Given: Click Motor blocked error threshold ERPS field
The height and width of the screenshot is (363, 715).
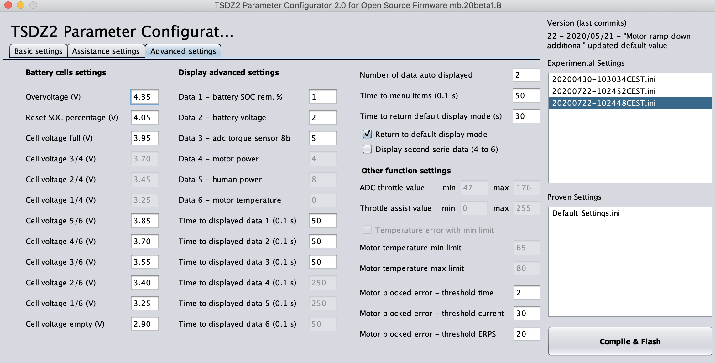Looking at the screenshot, I should [527, 334].
